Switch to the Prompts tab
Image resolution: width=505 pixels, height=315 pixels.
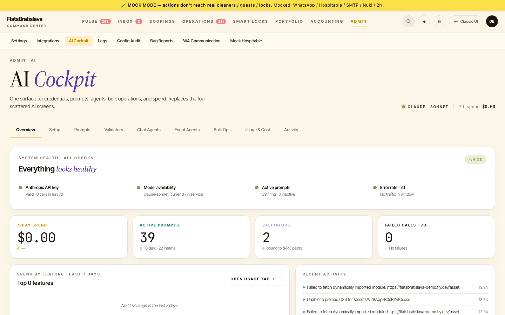coord(82,130)
